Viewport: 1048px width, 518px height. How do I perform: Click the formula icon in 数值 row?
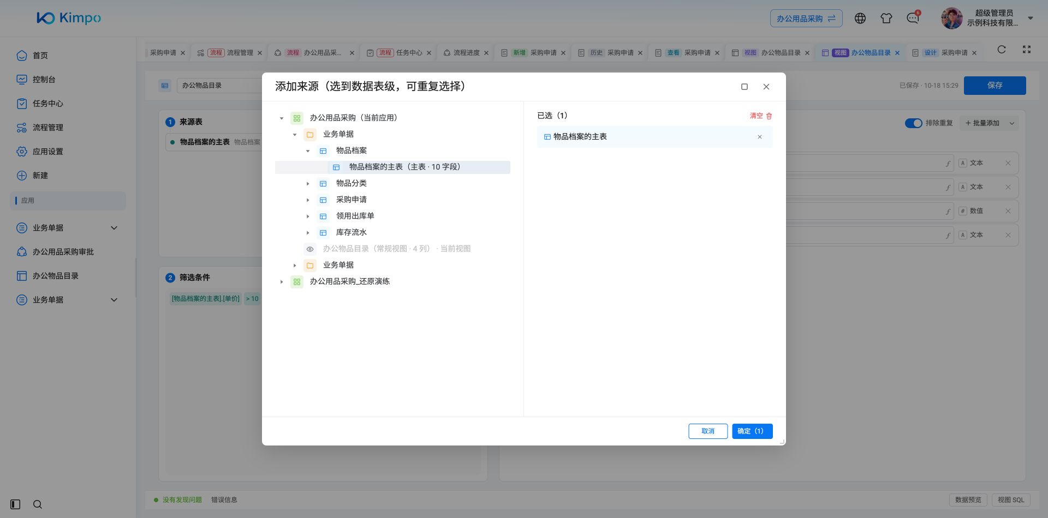click(948, 212)
